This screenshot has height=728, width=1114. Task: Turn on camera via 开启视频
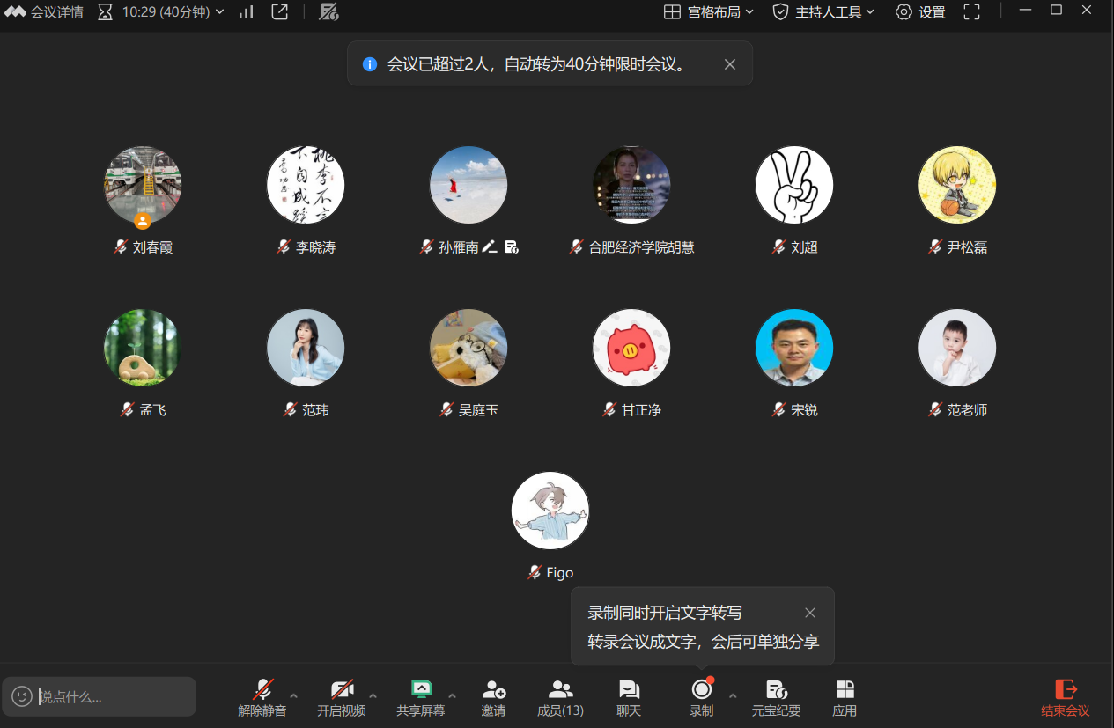click(342, 690)
